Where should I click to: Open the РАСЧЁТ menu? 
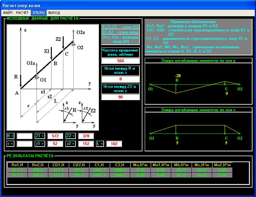[22, 13]
